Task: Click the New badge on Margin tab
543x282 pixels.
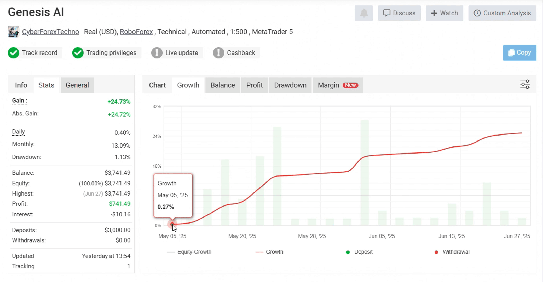Action: [350, 85]
